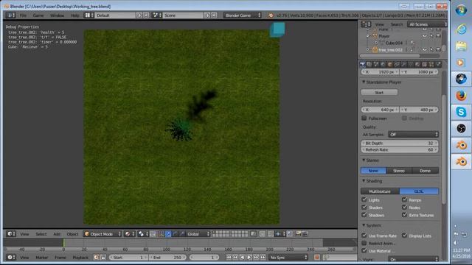Toggle Display Lists checkbox
This screenshot has width=472, height=265.
(405, 236)
